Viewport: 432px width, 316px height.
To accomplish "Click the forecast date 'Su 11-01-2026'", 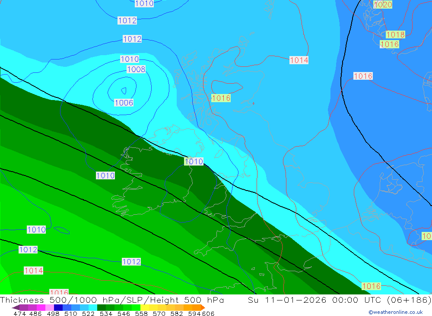I will (x=287, y=300).
